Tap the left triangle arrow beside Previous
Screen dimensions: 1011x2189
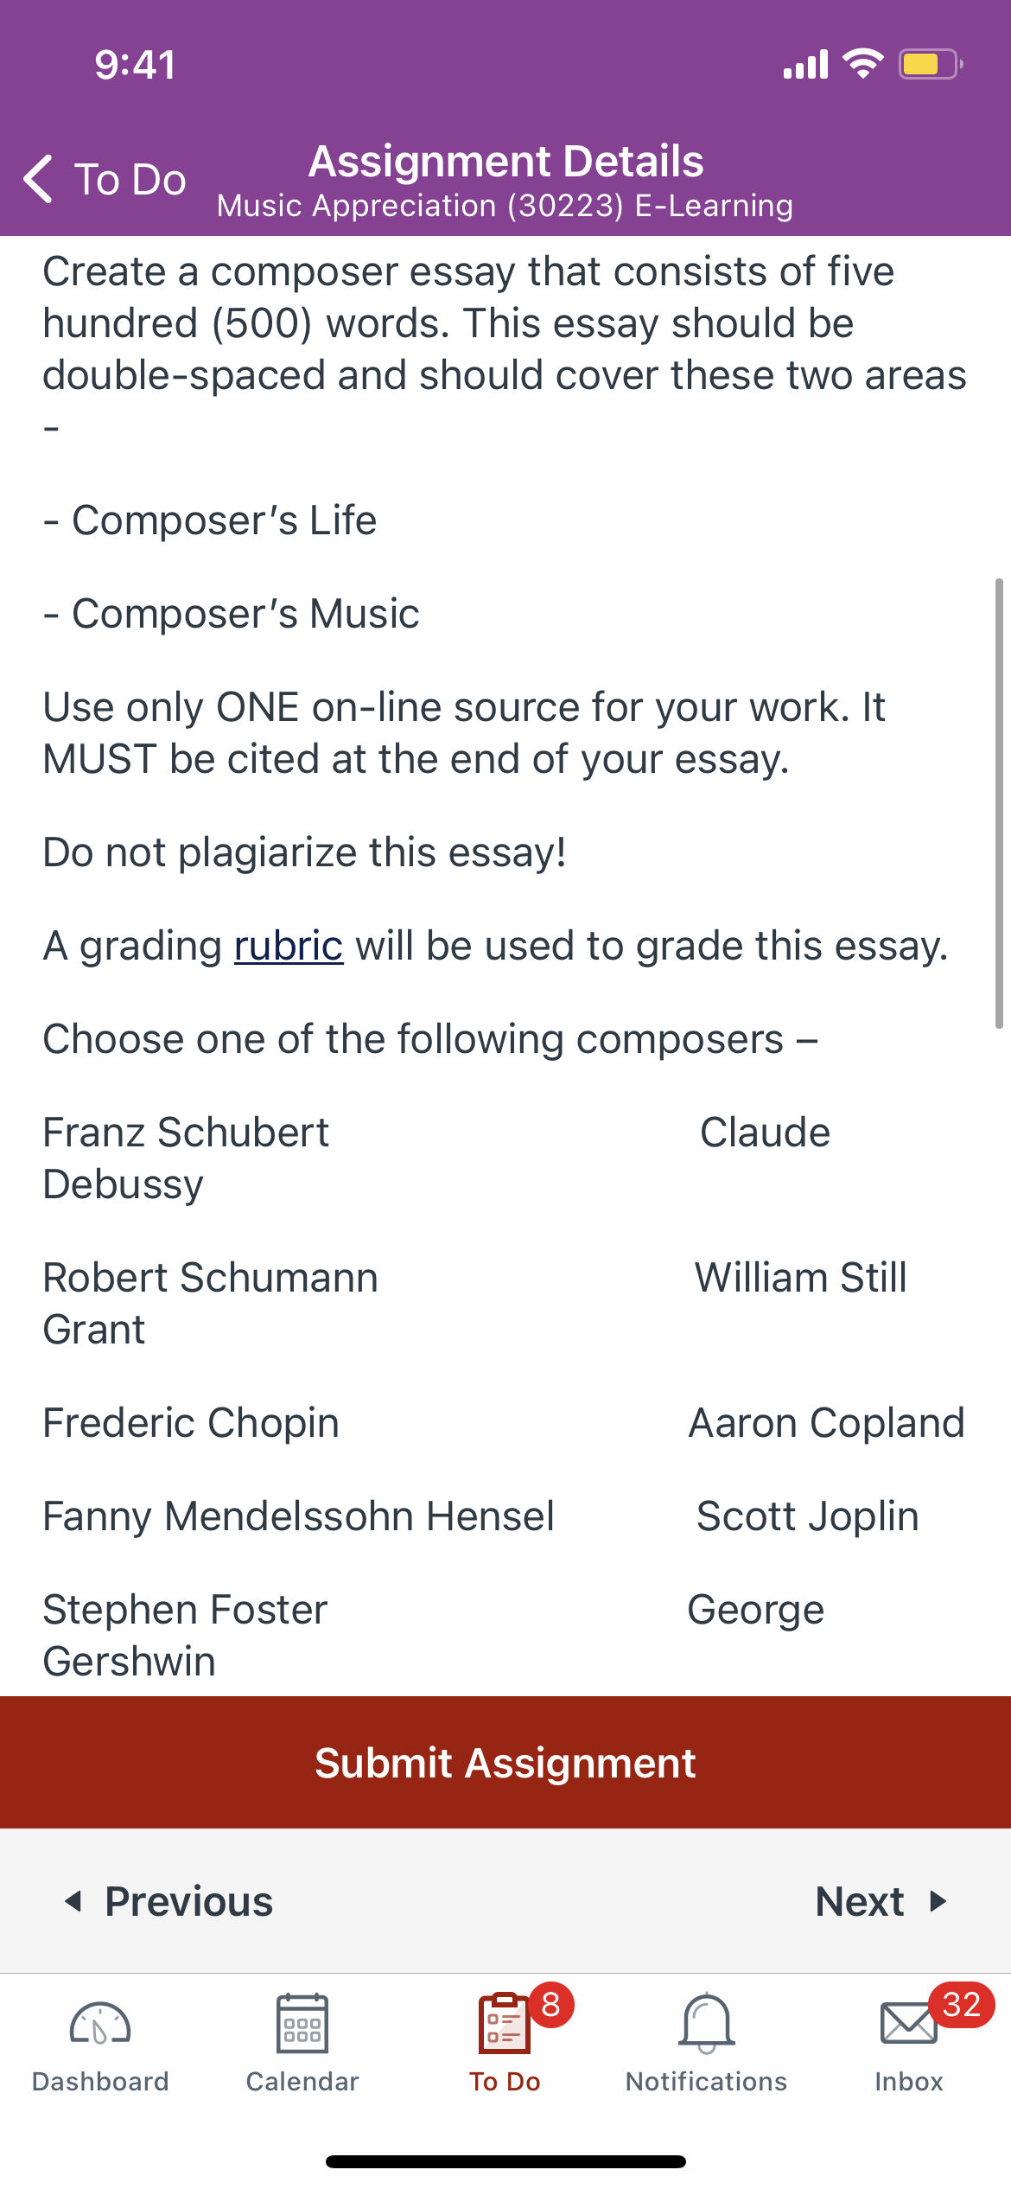click(73, 1901)
